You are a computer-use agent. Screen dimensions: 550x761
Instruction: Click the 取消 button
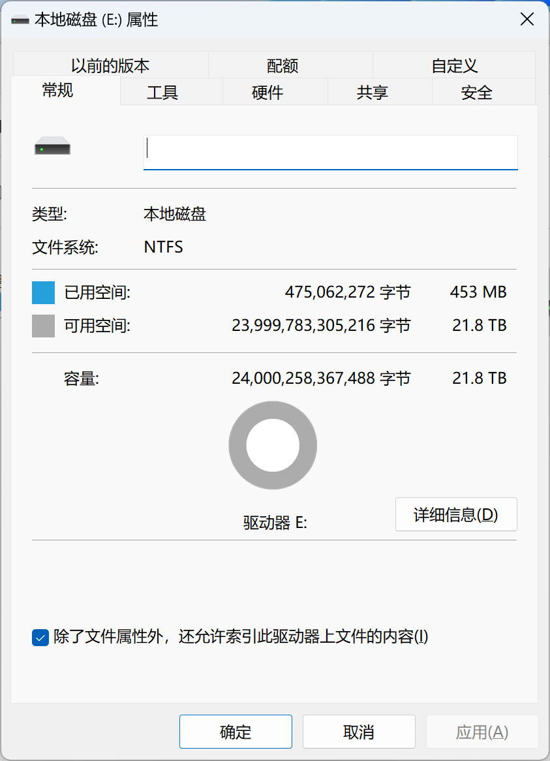(x=359, y=732)
